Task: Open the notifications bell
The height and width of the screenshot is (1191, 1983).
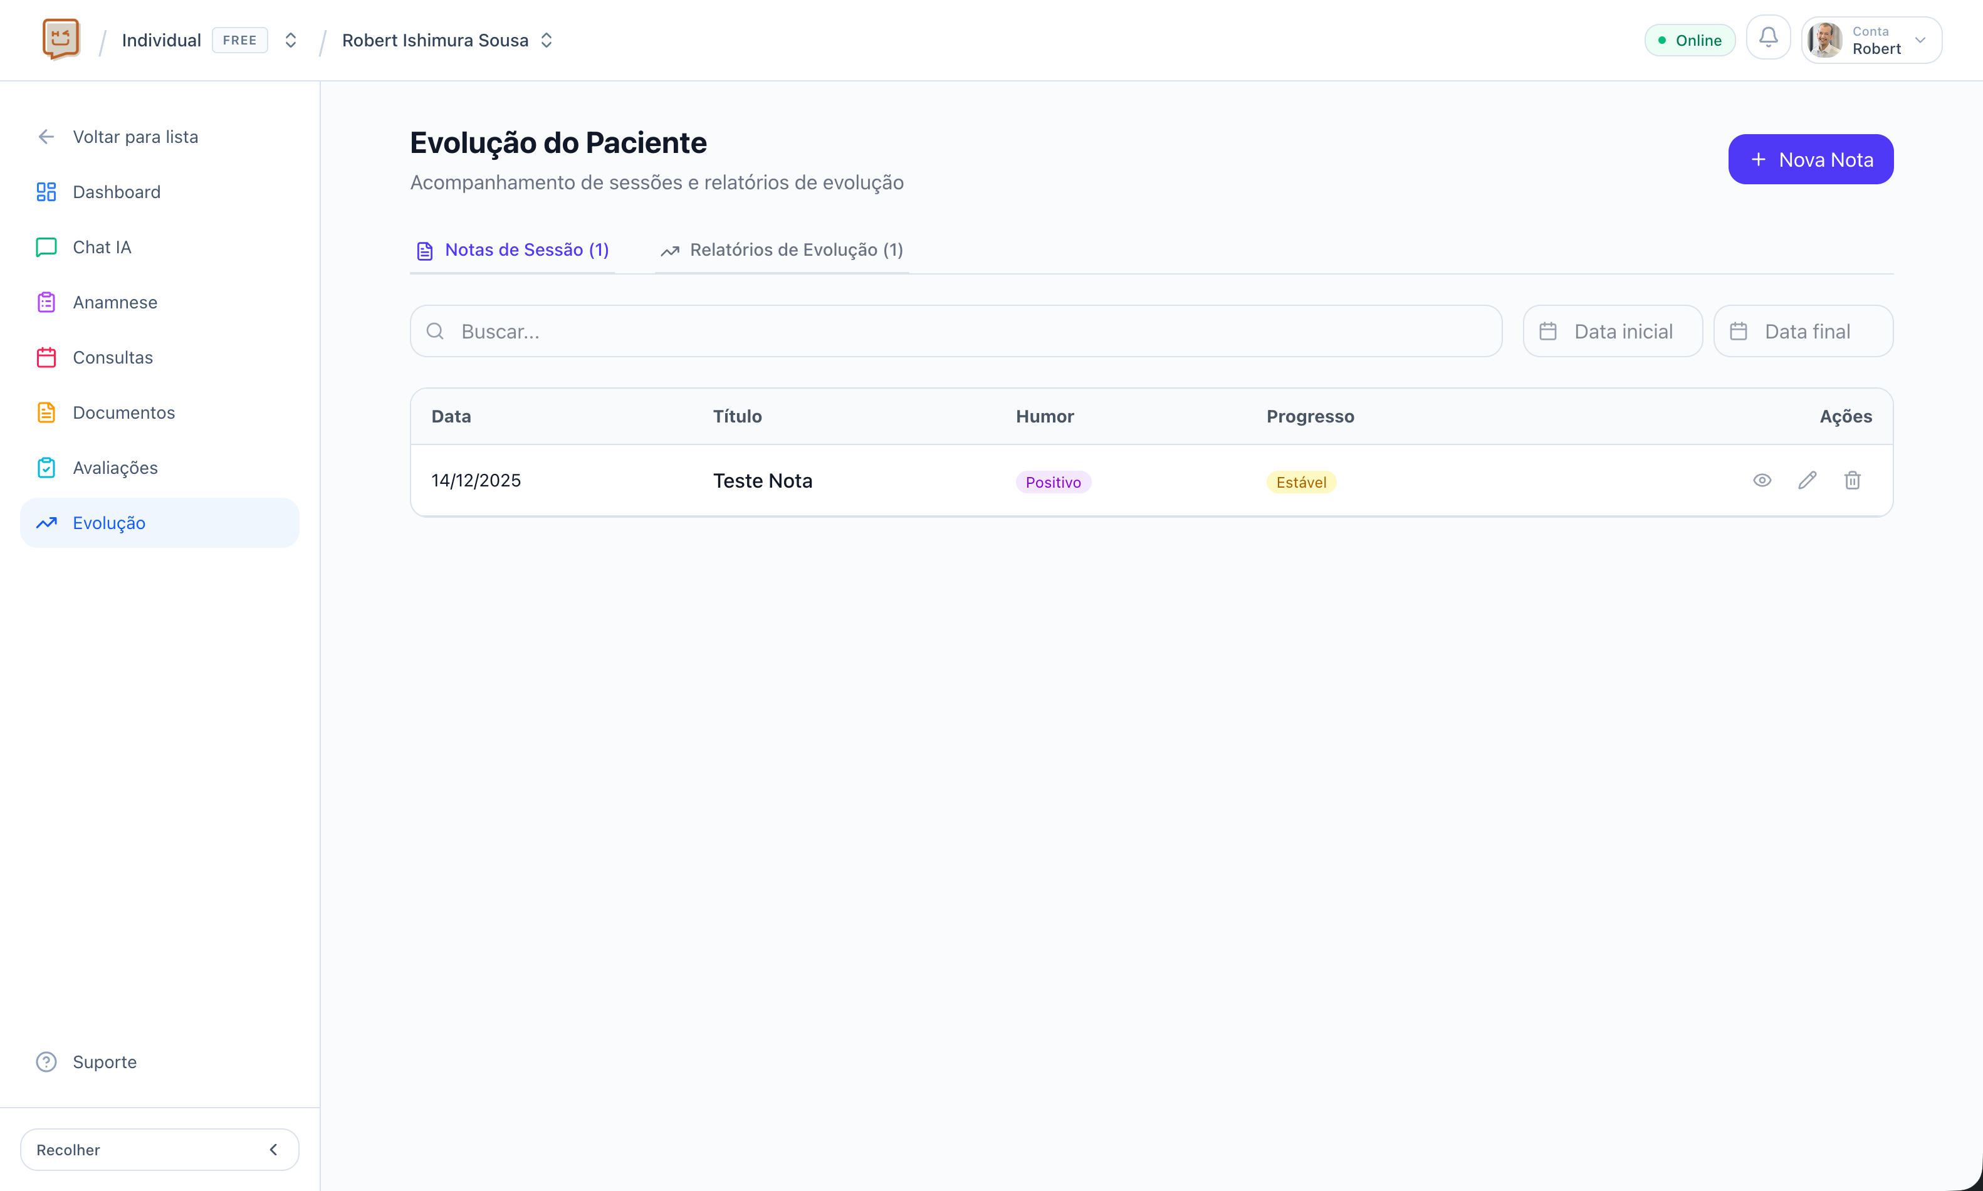Action: (x=1768, y=38)
